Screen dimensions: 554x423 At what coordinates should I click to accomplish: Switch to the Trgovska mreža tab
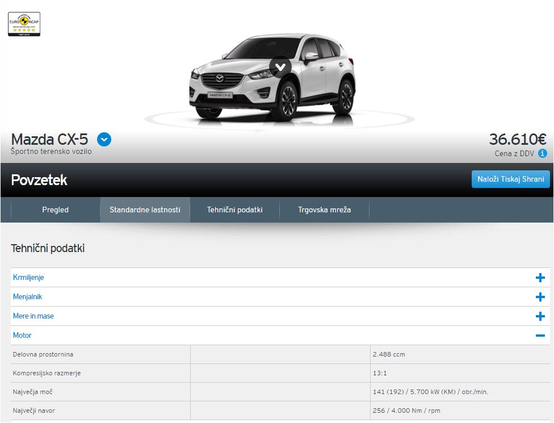pos(324,210)
